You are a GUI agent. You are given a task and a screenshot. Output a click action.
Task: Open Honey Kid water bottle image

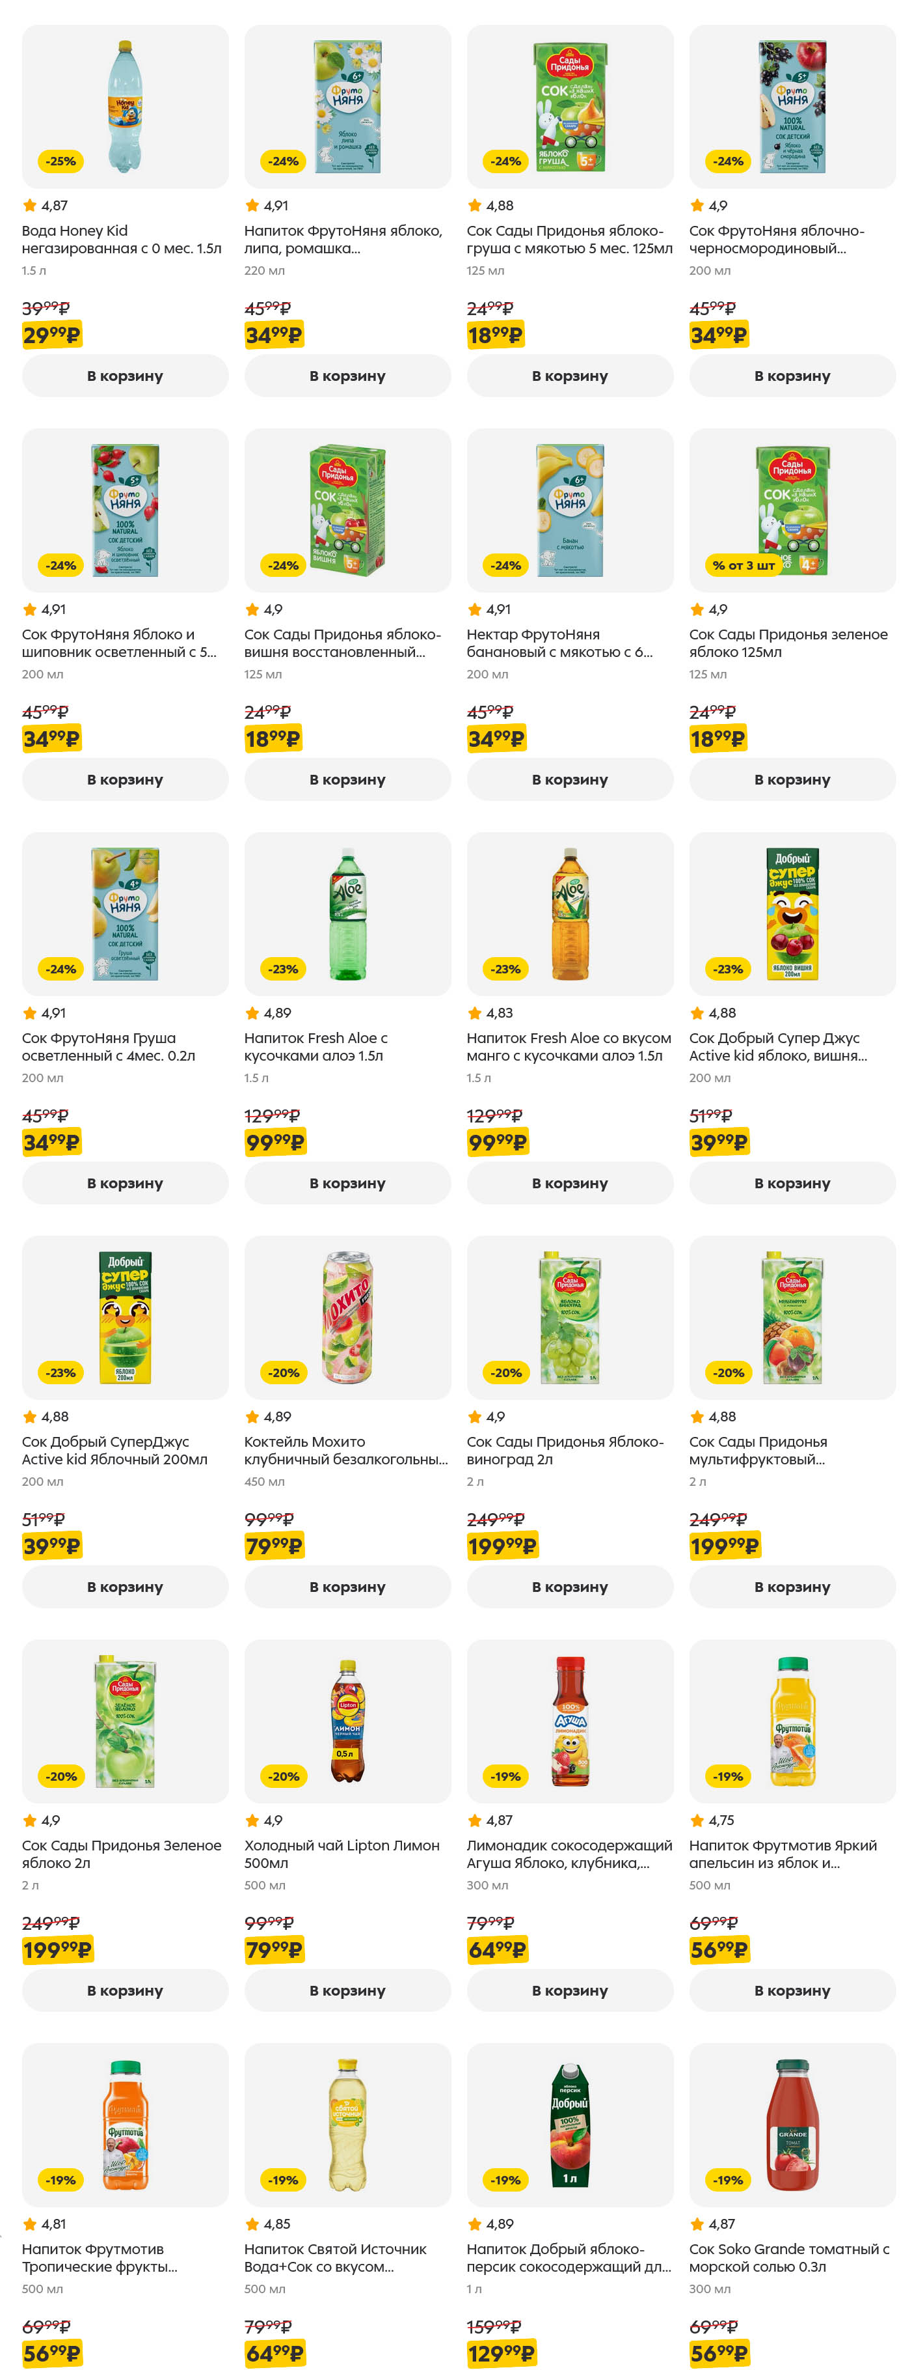click(x=125, y=105)
